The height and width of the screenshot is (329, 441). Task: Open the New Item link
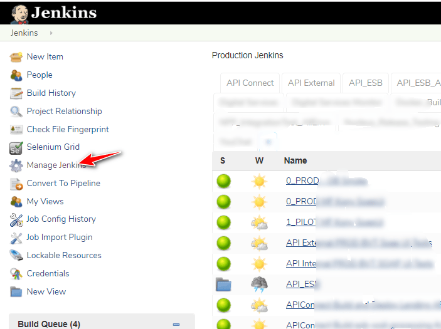pos(45,57)
